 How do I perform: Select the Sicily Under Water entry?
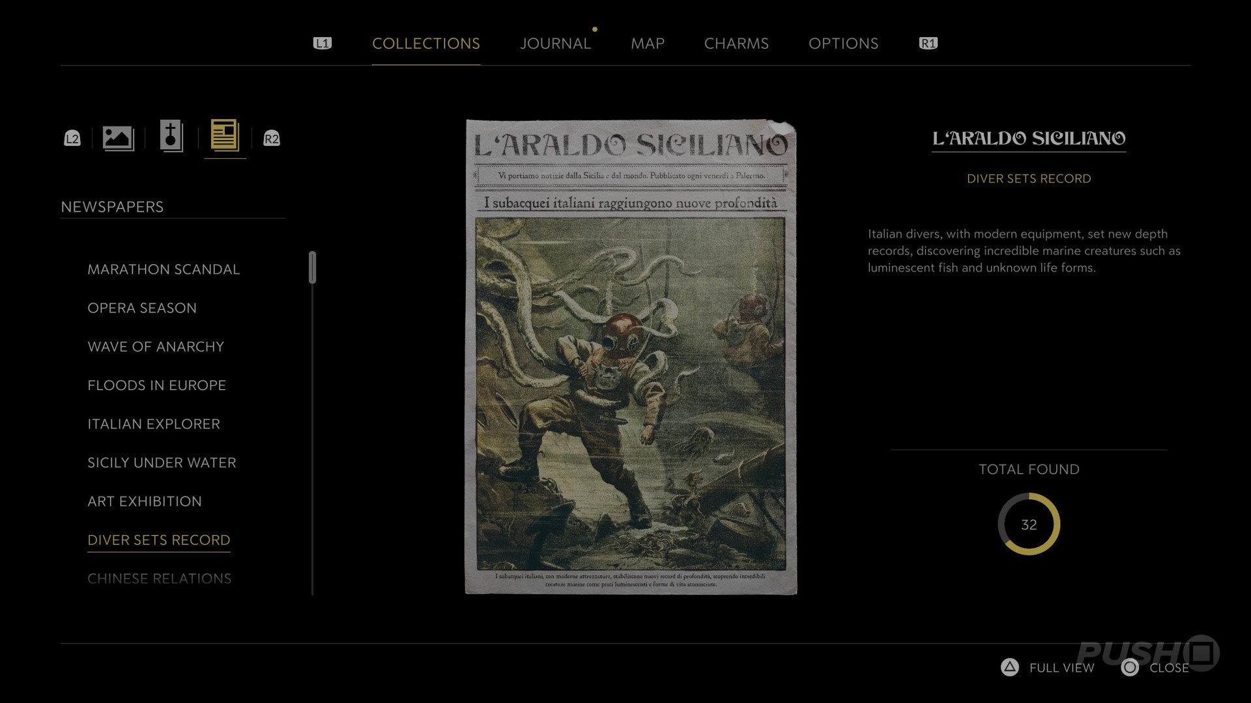click(162, 463)
